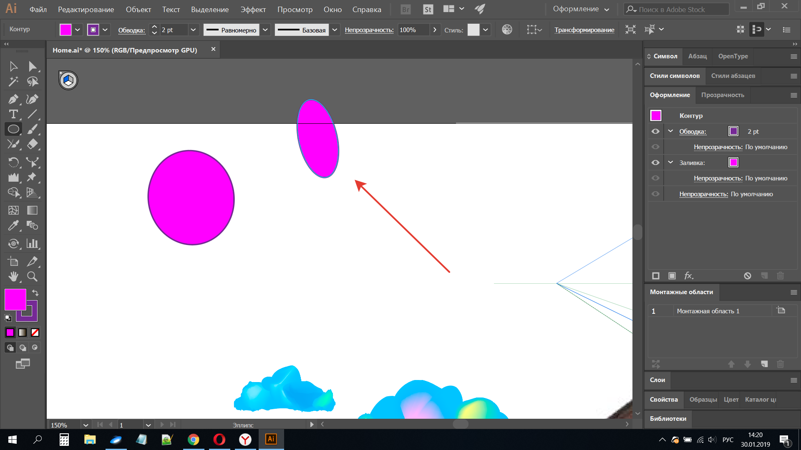The height and width of the screenshot is (450, 801).
Task: Open the Объект menu
Action: pos(138,9)
